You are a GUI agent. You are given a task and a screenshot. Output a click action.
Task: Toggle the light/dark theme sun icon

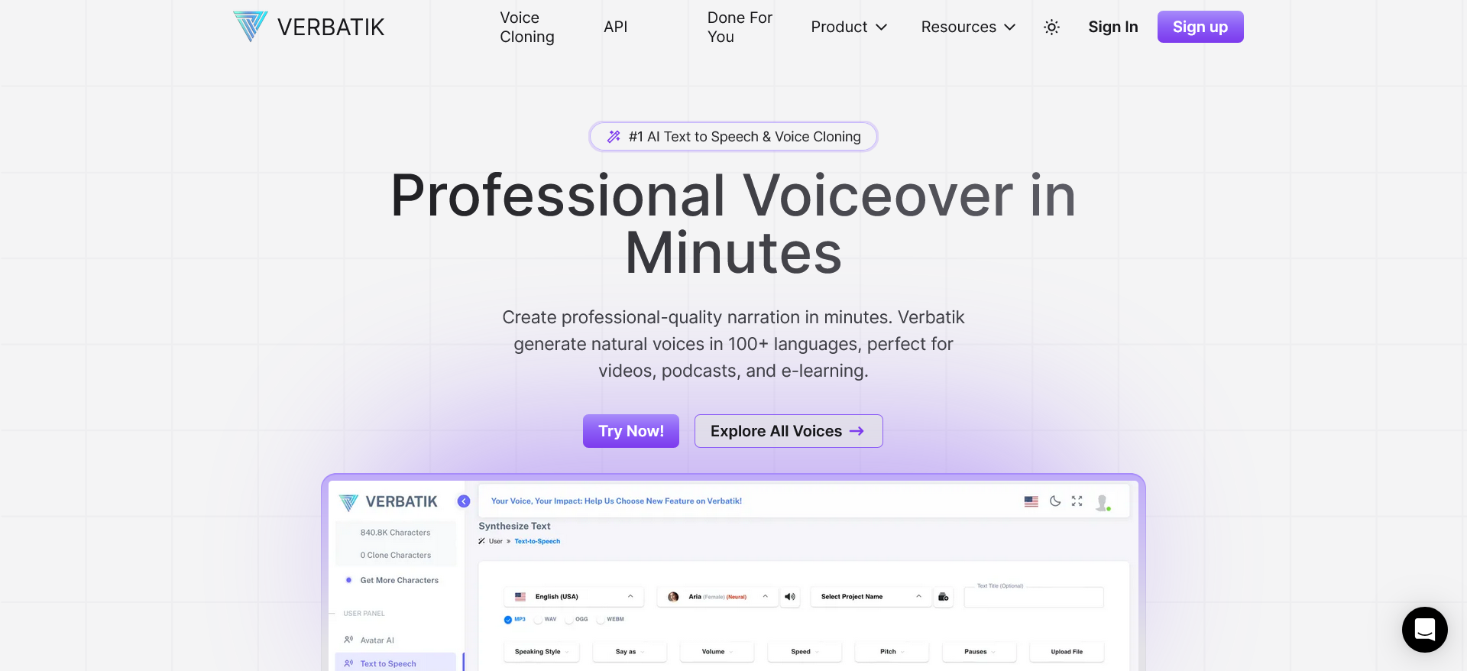1051,28
